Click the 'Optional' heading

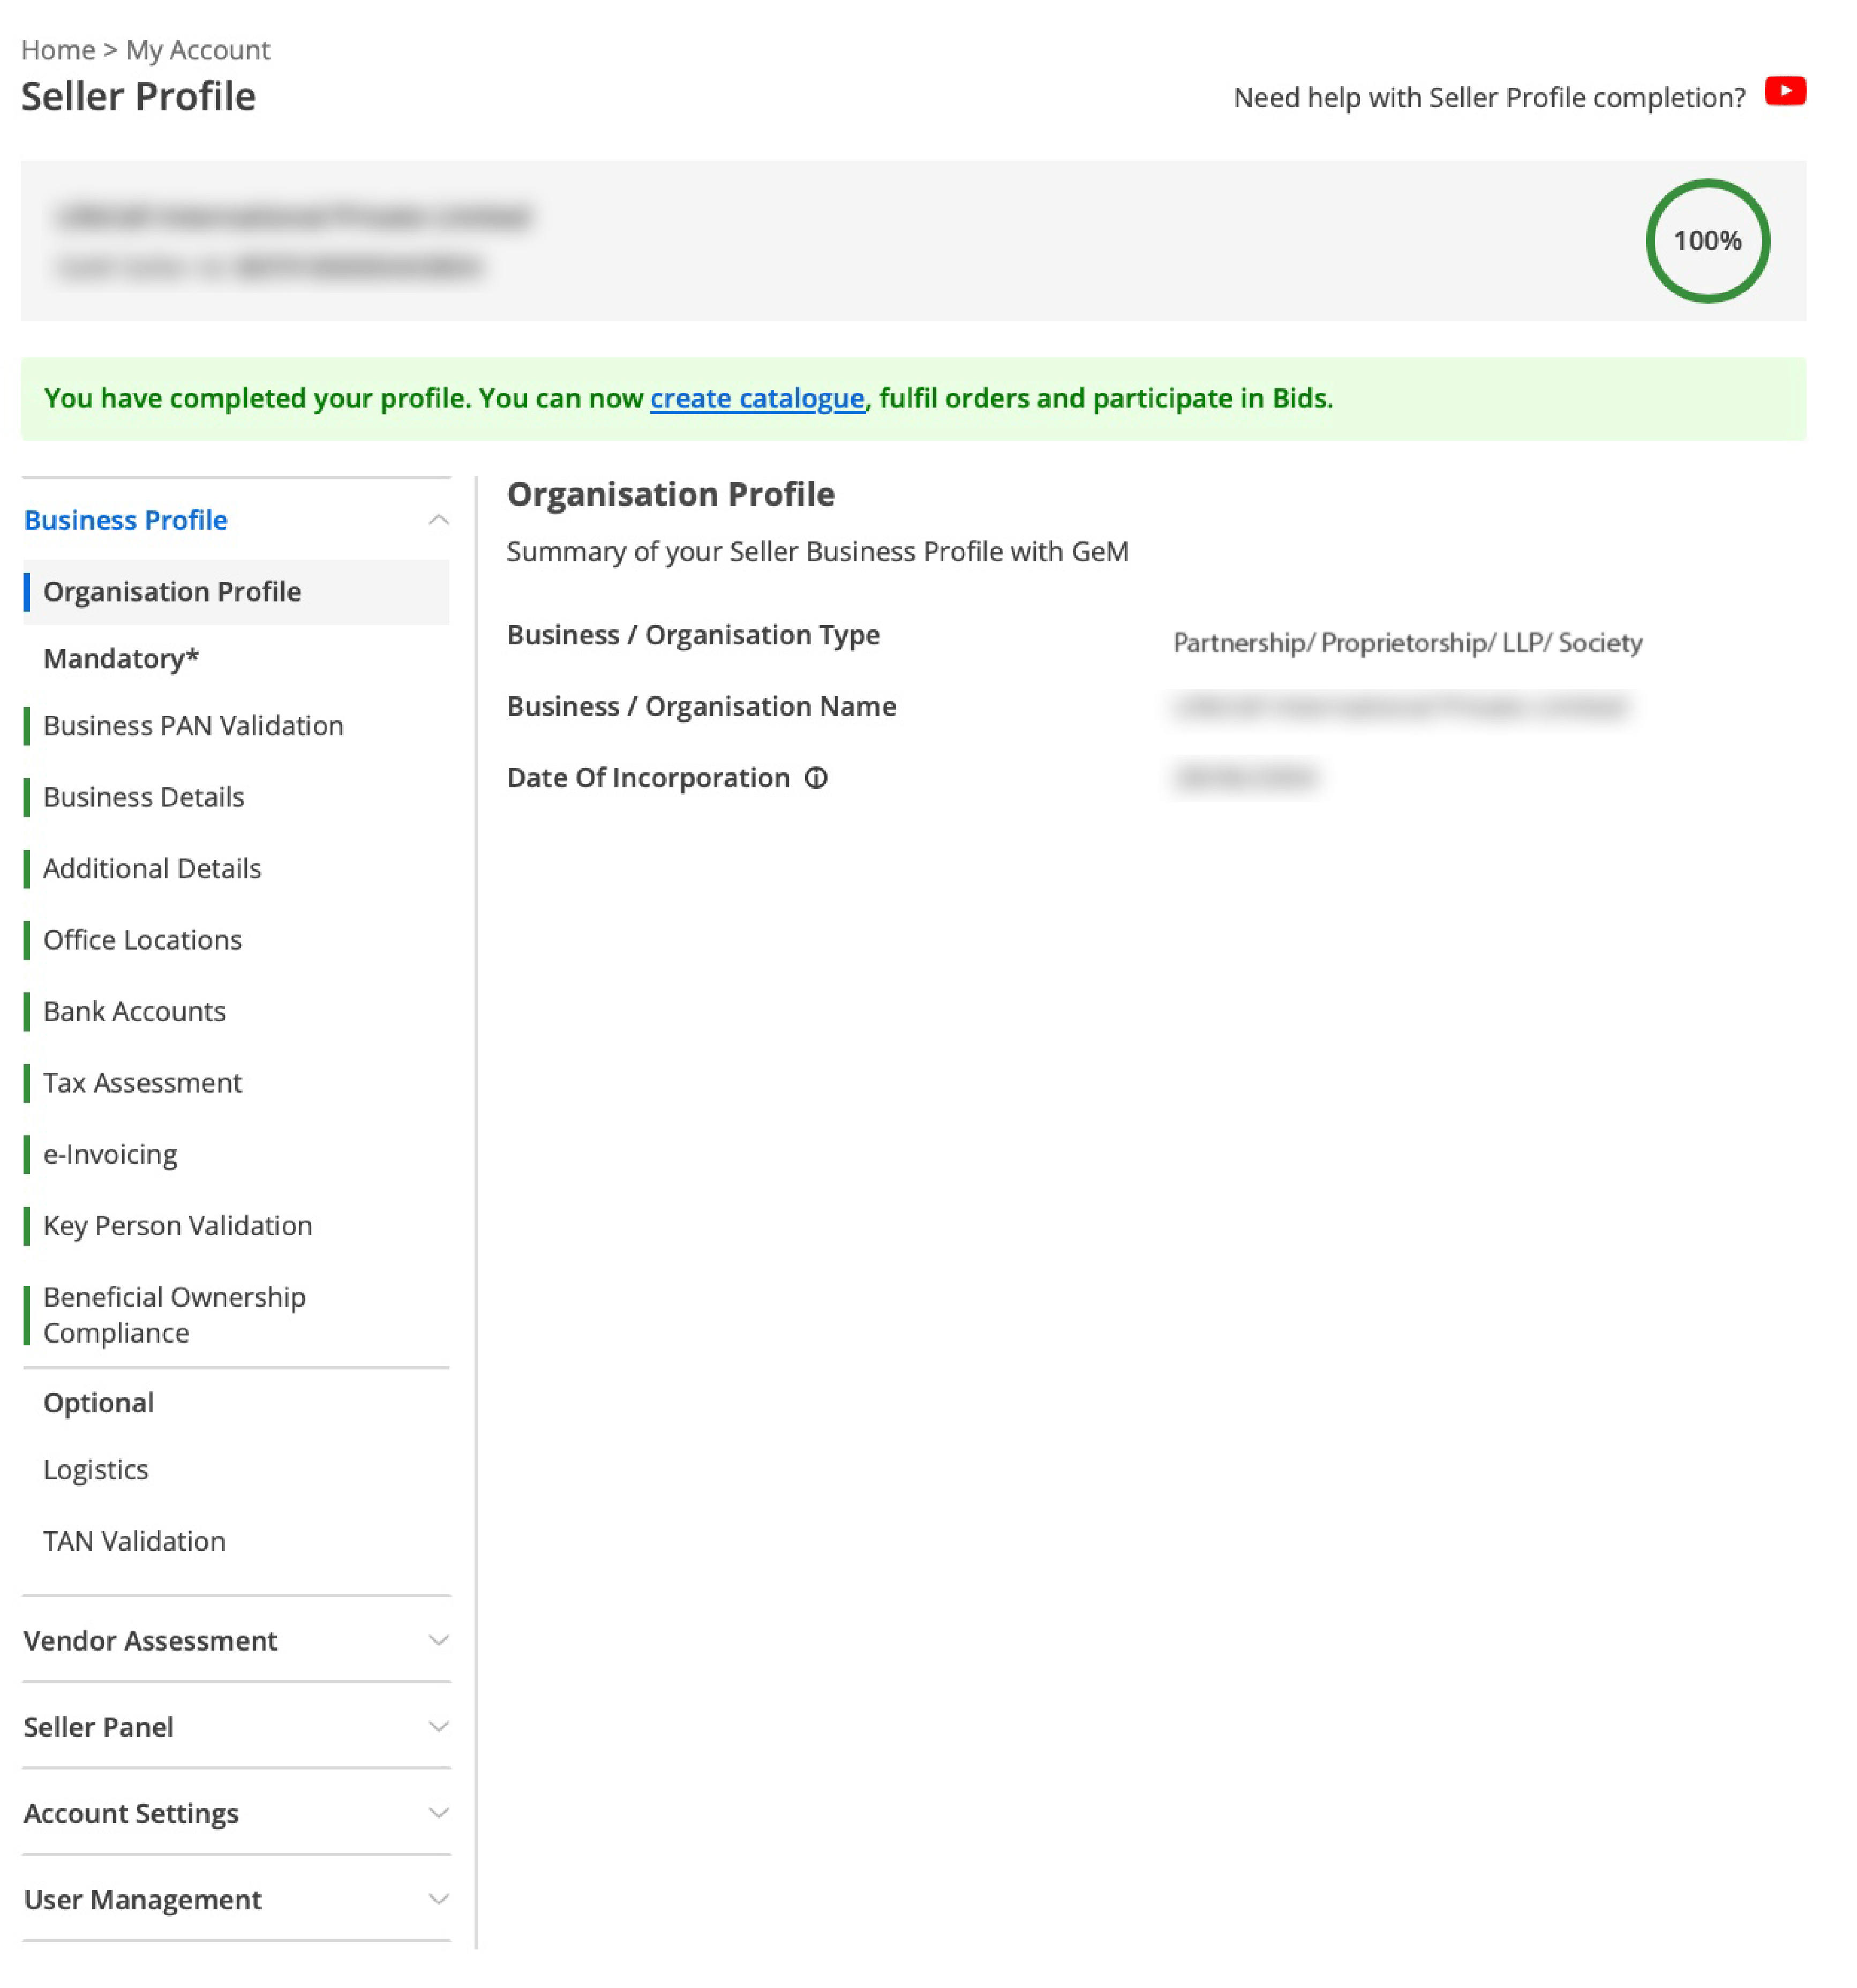click(98, 1403)
